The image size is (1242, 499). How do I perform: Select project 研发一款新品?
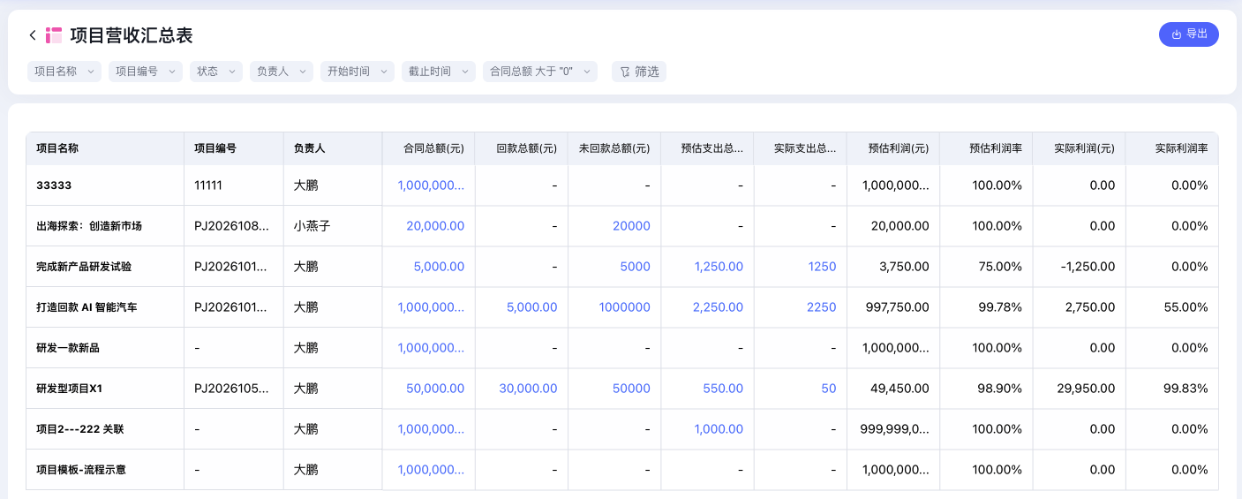point(68,348)
